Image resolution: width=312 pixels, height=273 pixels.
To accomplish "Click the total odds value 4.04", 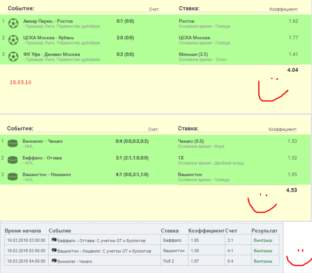I will (293, 70).
